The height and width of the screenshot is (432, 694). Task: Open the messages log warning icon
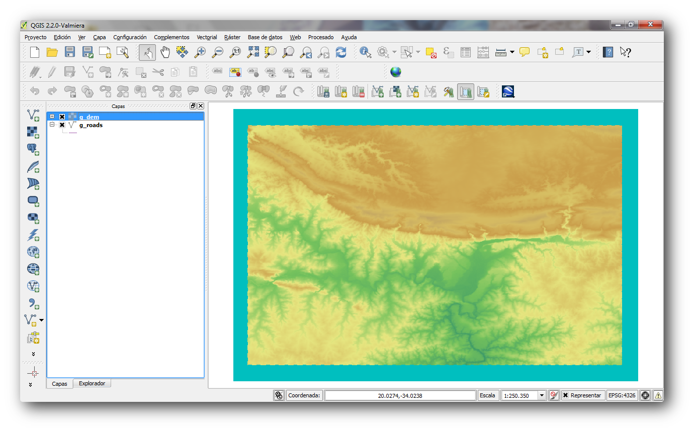click(658, 395)
